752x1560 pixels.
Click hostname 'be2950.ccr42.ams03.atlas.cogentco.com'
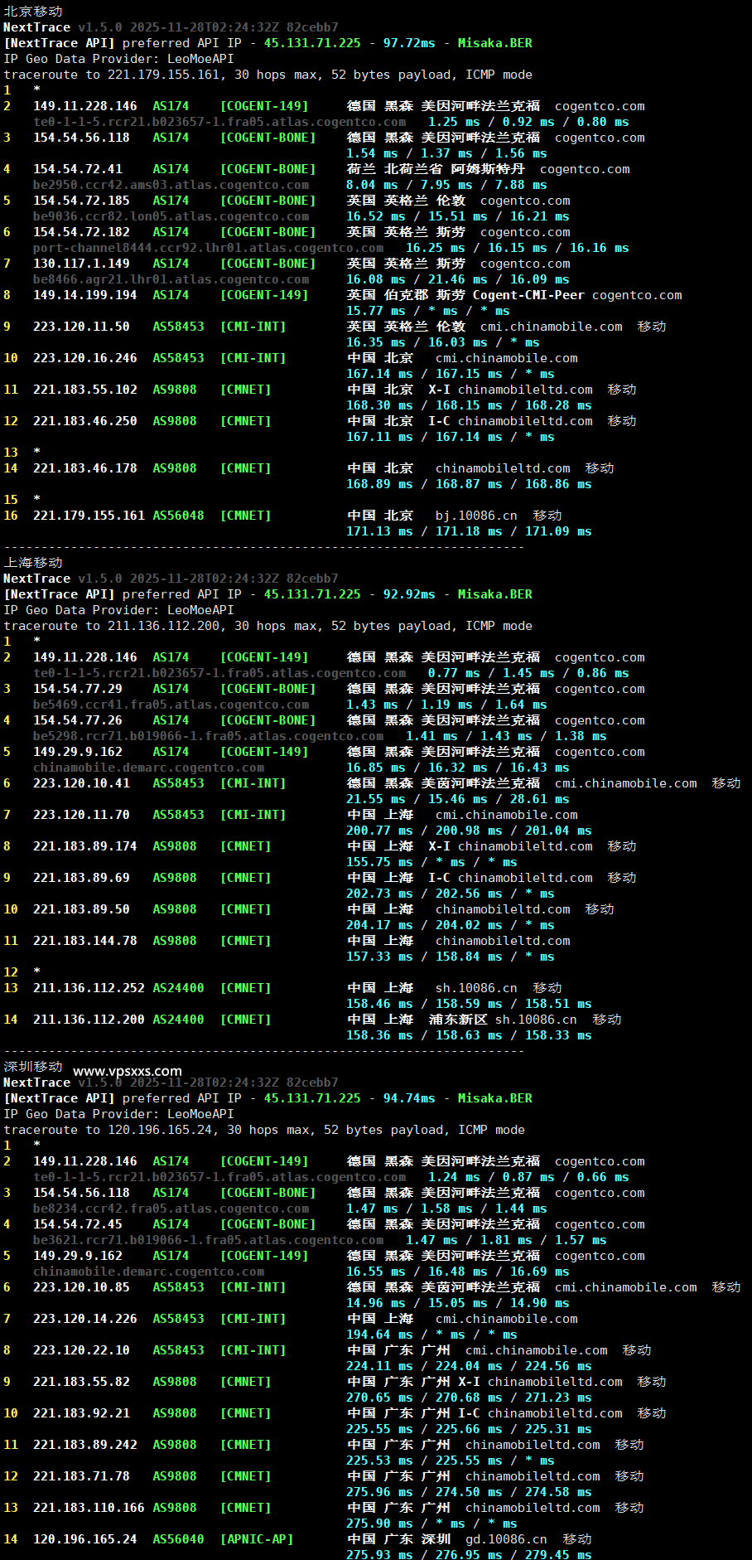pos(171,185)
